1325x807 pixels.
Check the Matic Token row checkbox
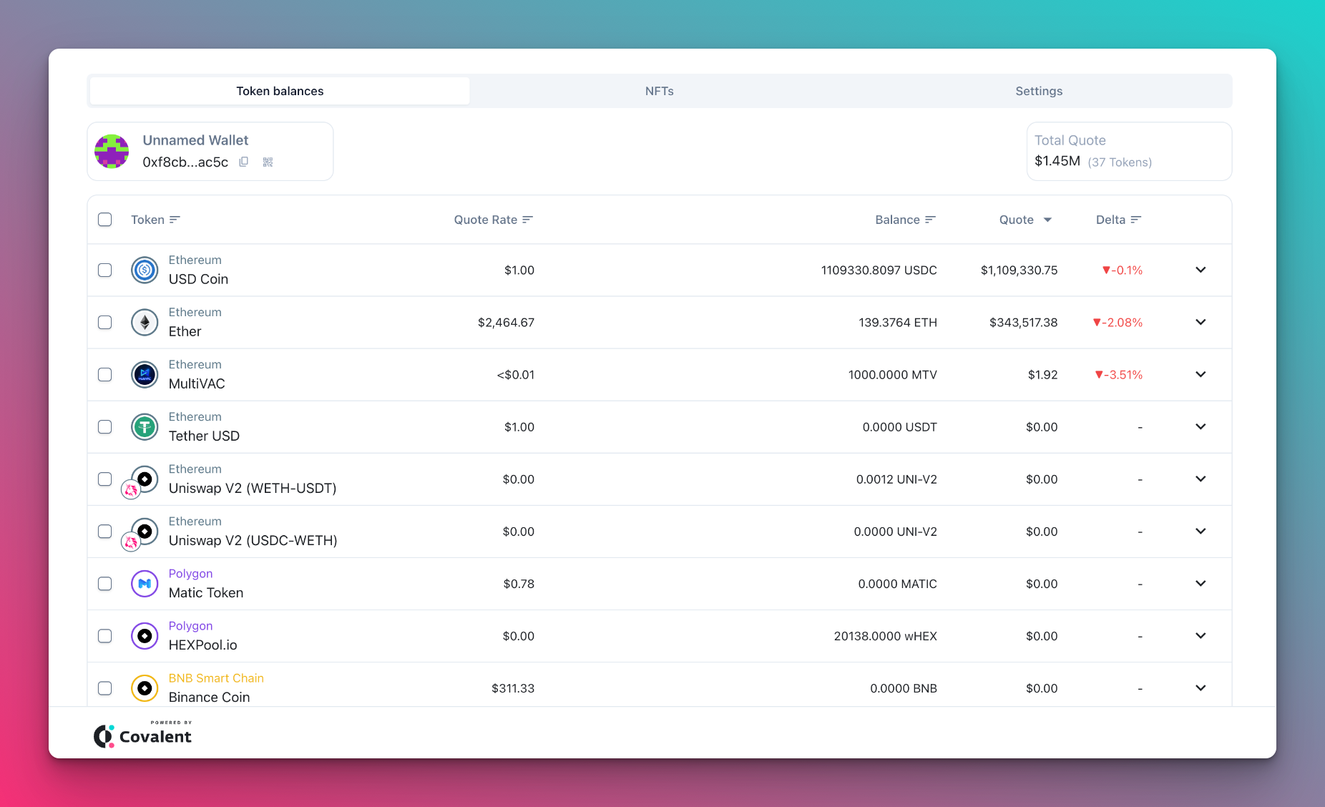(x=105, y=583)
